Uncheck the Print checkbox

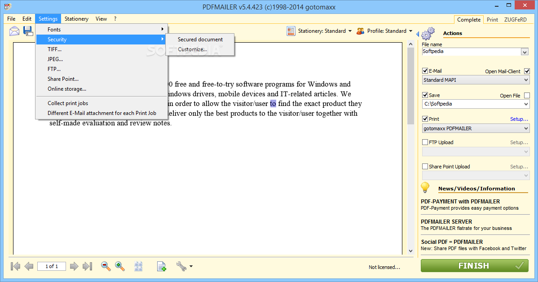425,119
